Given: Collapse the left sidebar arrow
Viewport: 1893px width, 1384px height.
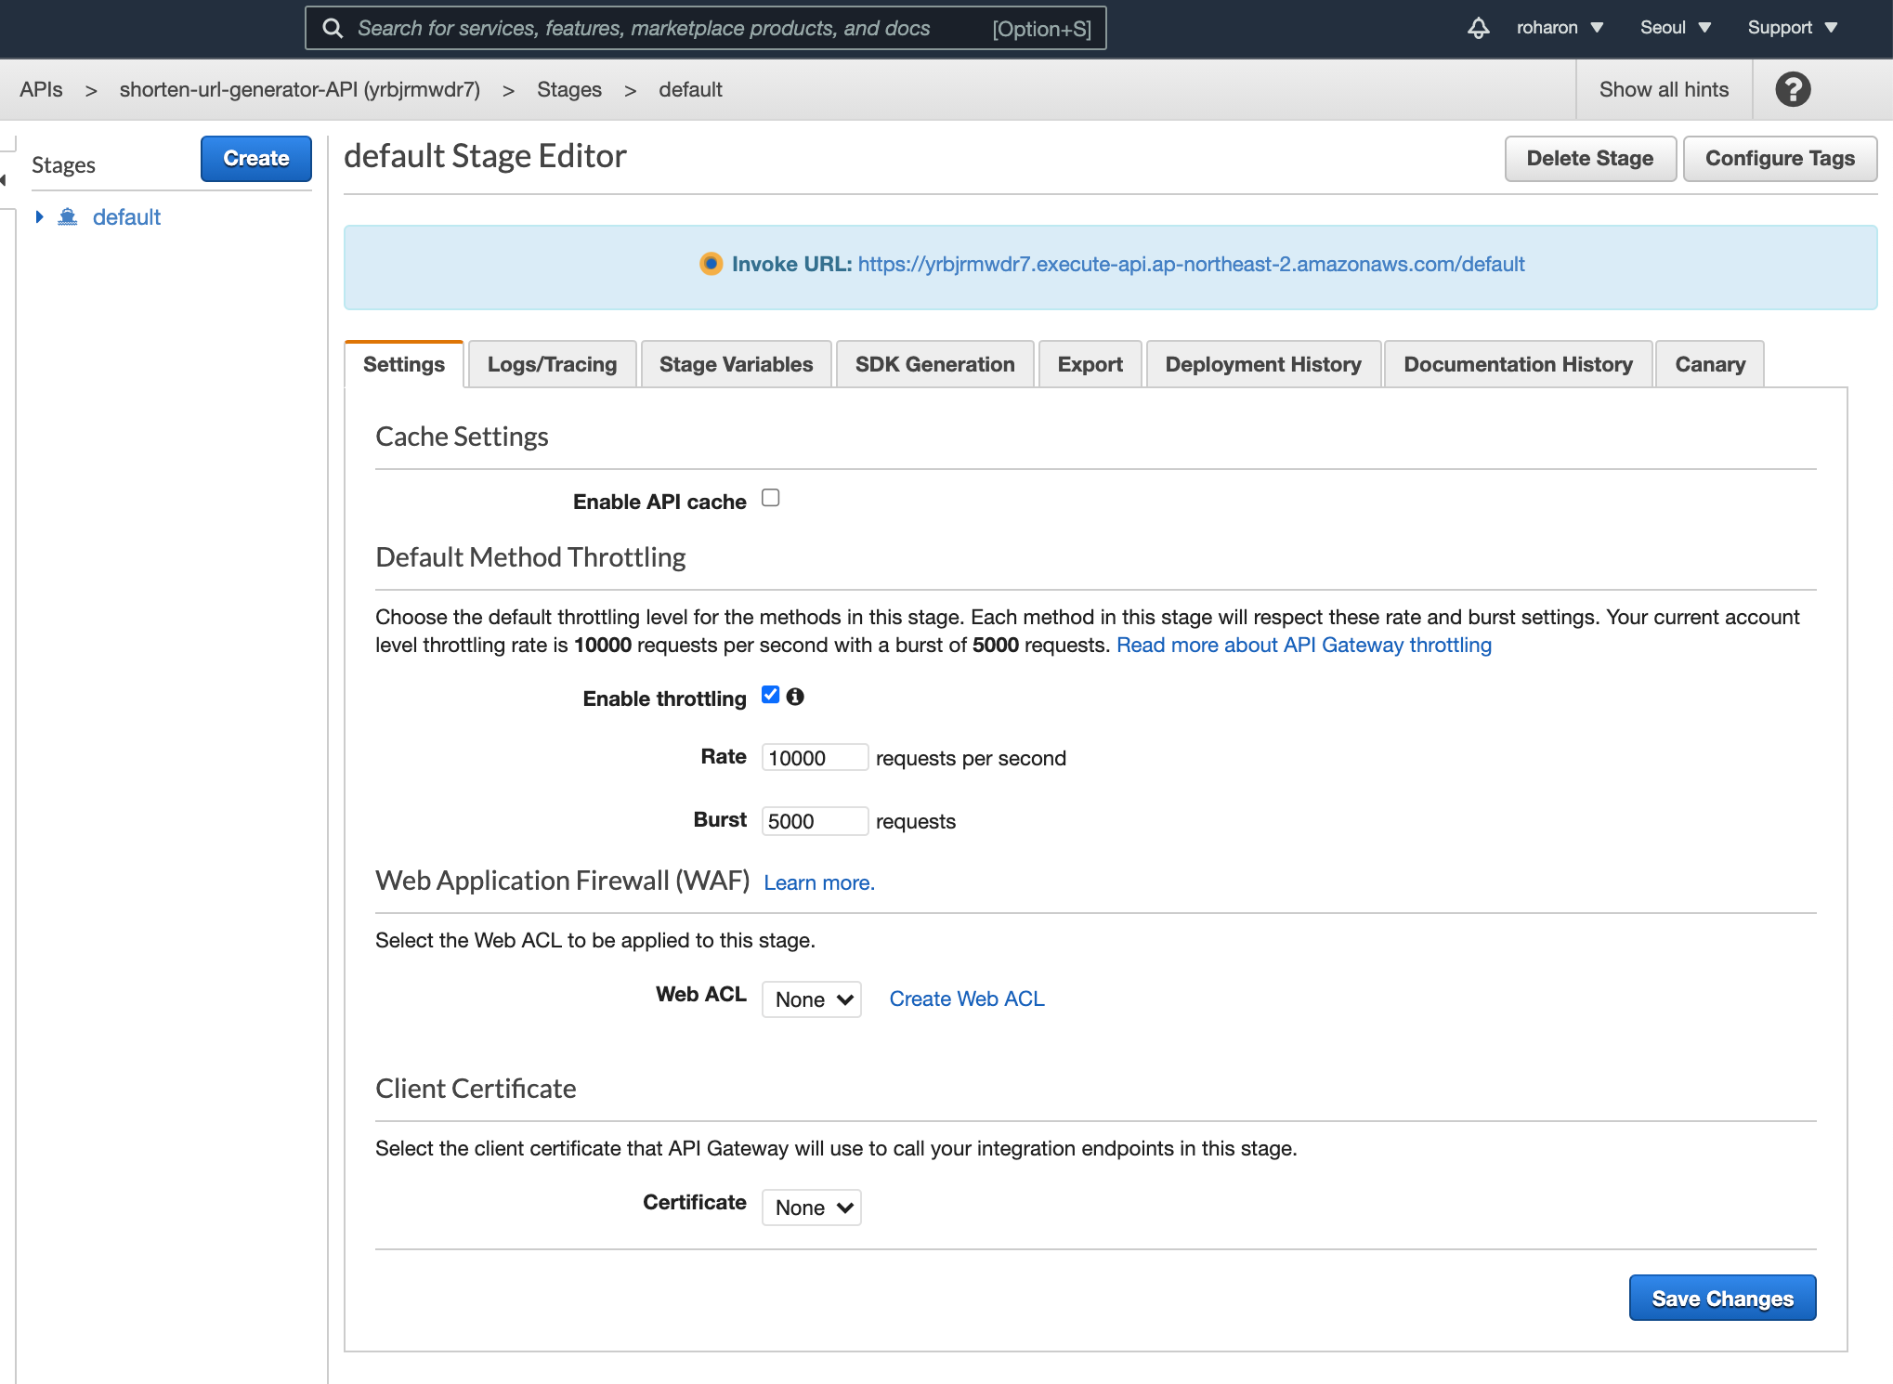Looking at the screenshot, I should (x=4, y=179).
